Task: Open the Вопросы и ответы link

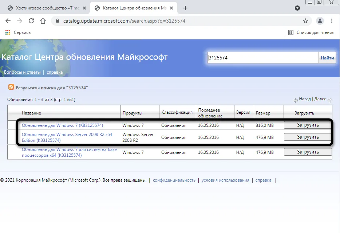Action: [22, 72]
